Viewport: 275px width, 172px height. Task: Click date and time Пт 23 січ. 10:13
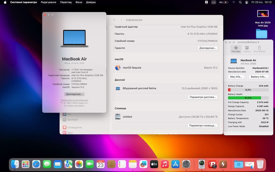[261, 2]
